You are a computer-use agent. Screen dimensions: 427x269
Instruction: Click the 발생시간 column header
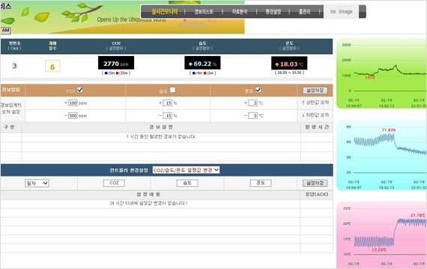(x=317, y=127)
